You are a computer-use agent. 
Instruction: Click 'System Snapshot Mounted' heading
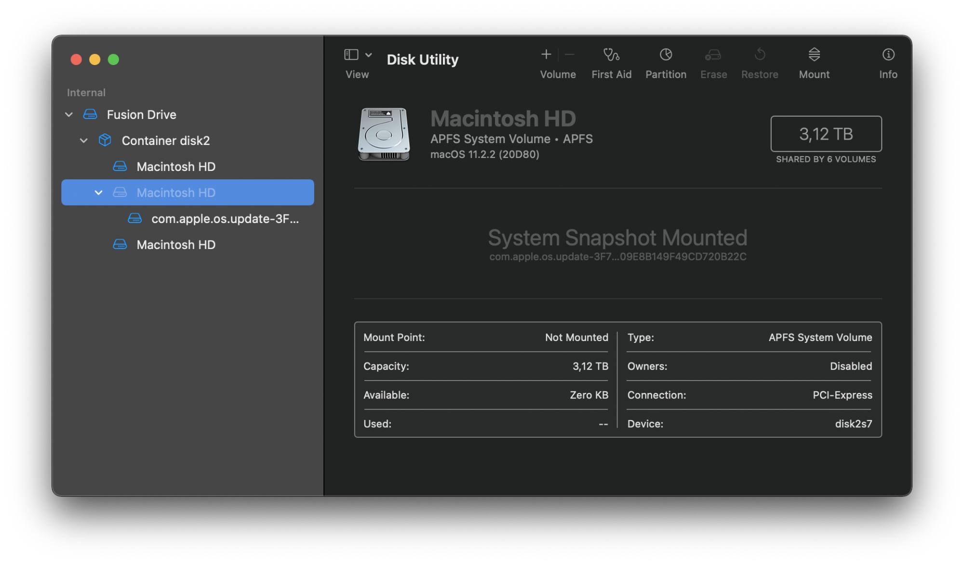coord(617,238)
